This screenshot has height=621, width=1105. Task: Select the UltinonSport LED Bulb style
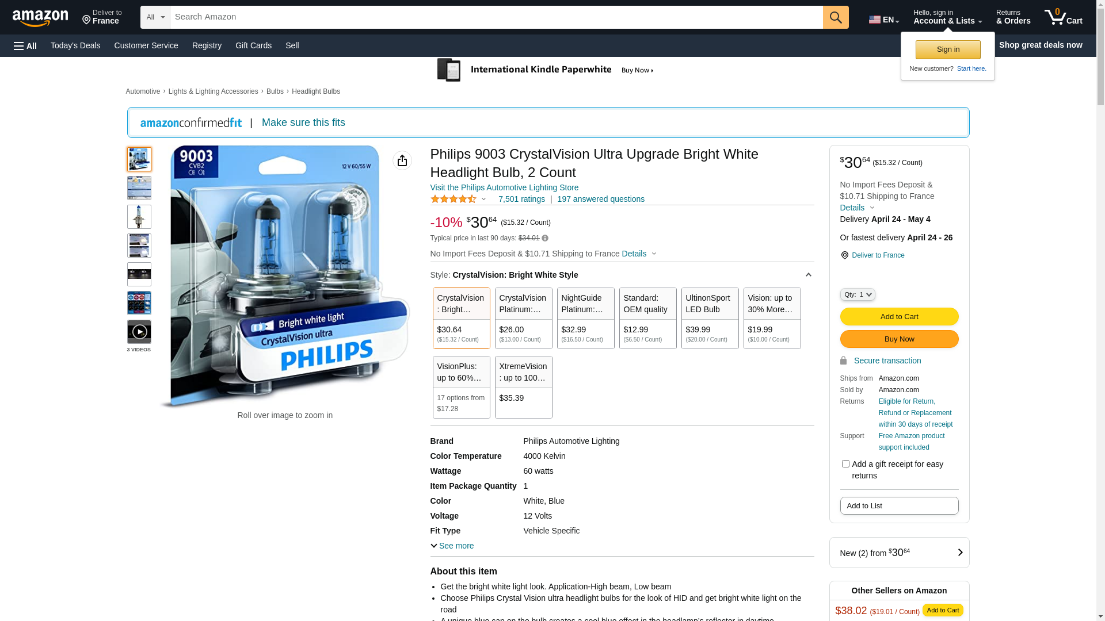pyautogui.click(x=710, y=318)
